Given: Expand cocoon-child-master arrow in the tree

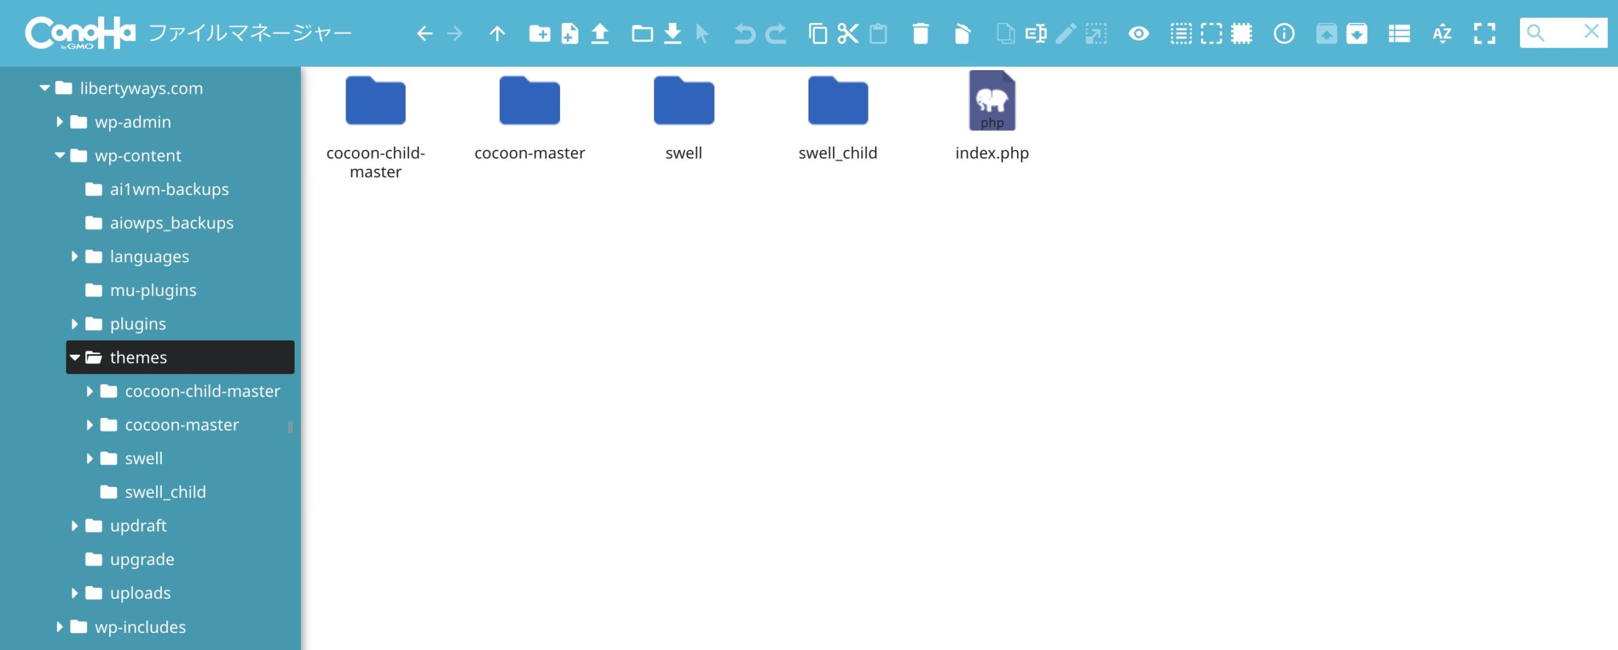Looking at the screenshot, I should [90, 391].
